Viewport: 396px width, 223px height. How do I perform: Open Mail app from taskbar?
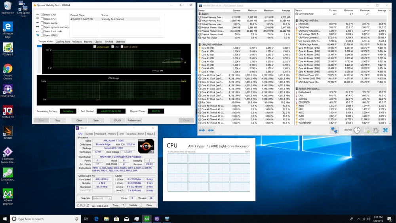[x=127, y=219]
